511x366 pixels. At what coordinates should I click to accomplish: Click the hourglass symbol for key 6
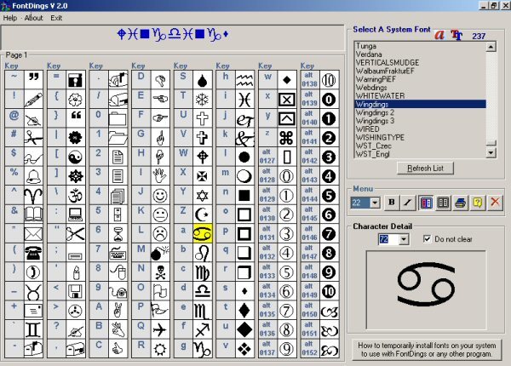[118, 233]
